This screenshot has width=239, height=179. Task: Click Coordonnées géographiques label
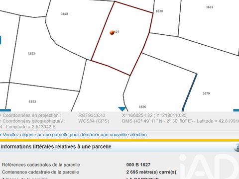point(34,121)
